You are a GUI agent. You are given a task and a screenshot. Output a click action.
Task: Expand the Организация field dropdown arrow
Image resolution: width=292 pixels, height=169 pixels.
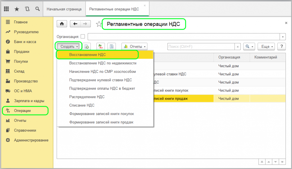[283, 37]
